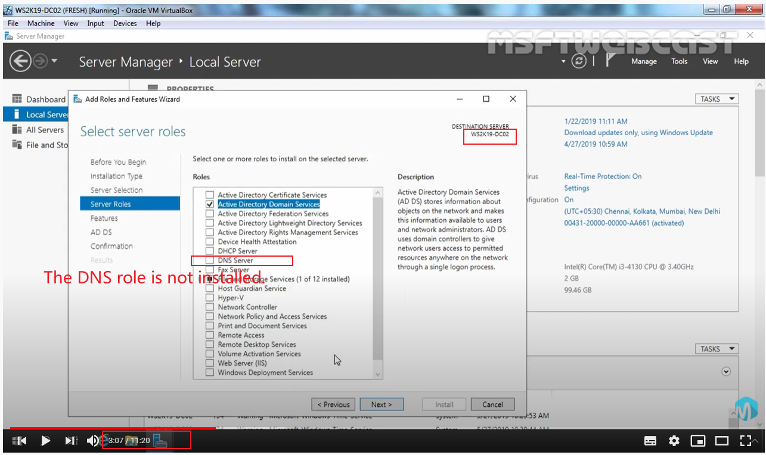Image resolution: width=766 pixels, height=455 pixels.
Task: Open the Server Manager Manage menu
Action: [644, 61]
